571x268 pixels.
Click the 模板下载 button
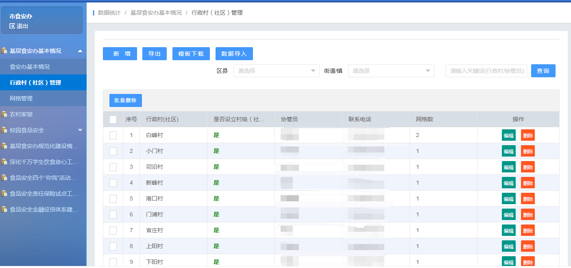tap(191, 54)
